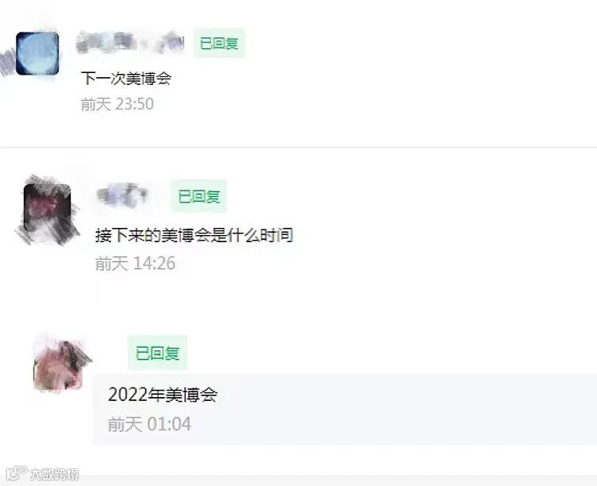
Task: Select the blurred username above 接下来的美博会是什么时间
Action: click(121, 196)
